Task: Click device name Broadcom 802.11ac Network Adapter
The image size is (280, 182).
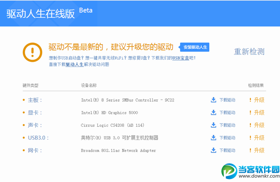Action: [118, 151]
